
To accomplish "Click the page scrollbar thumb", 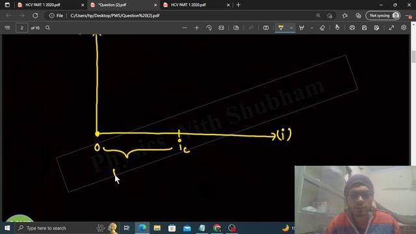I will coord(413,57).
